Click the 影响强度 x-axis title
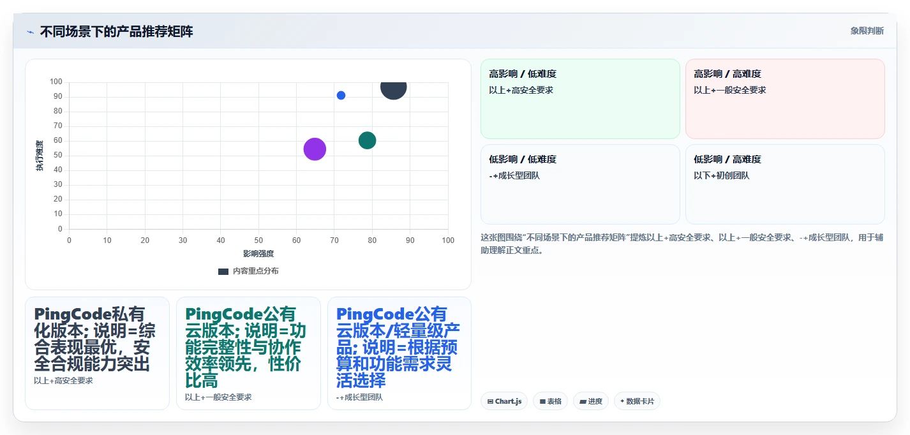Screen dimensions: 910x435 coord(258,254)
